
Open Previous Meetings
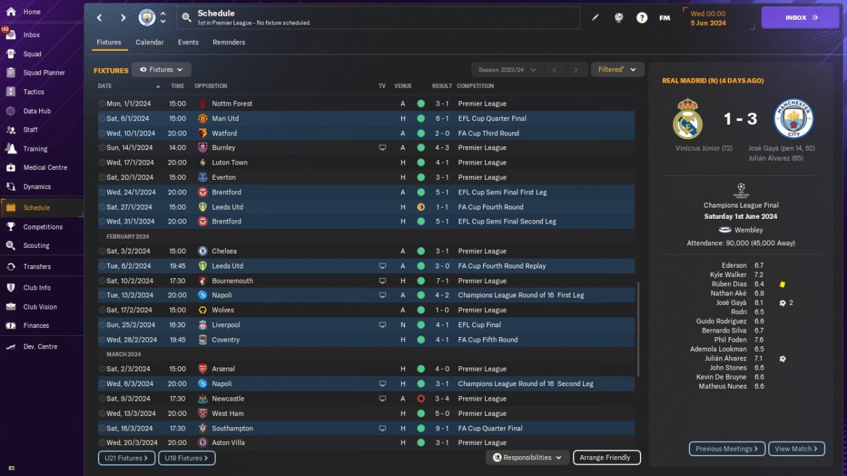point(727,449)
